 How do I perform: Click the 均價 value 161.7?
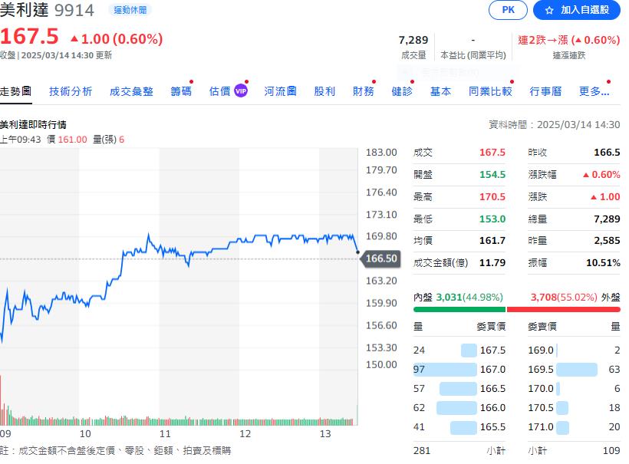point(492,241)
